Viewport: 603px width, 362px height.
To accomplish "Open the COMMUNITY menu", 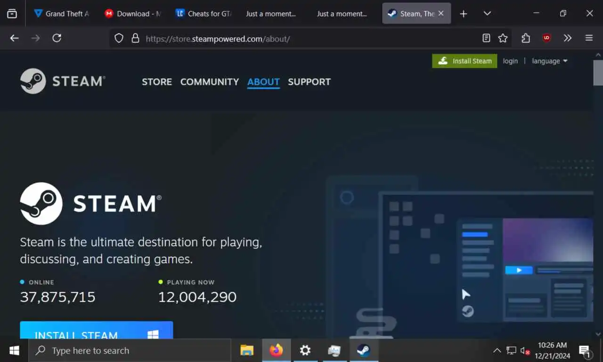I will click(x=210, y=82).
